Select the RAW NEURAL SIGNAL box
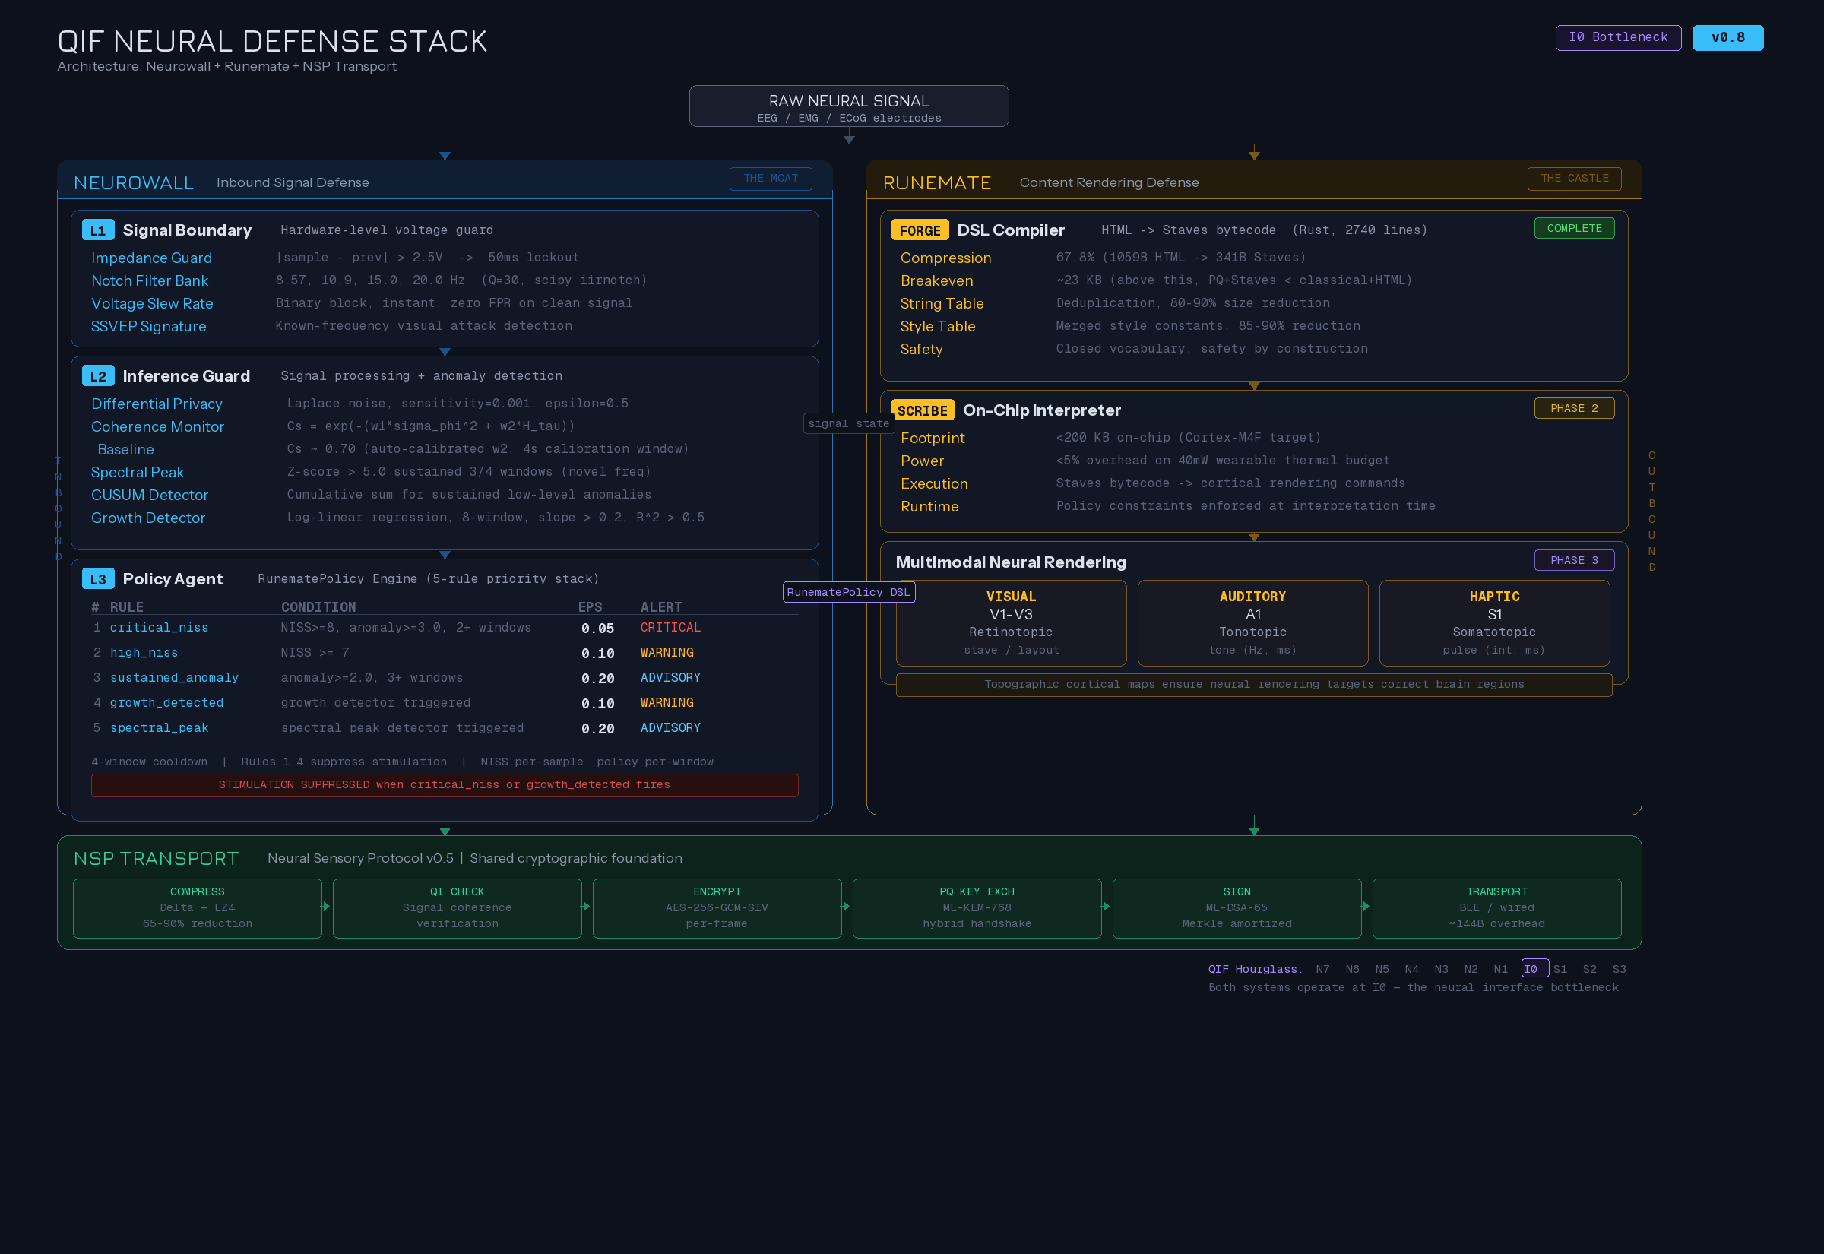The height and width of the screenshot is (1254, 1824). (848, 106)
